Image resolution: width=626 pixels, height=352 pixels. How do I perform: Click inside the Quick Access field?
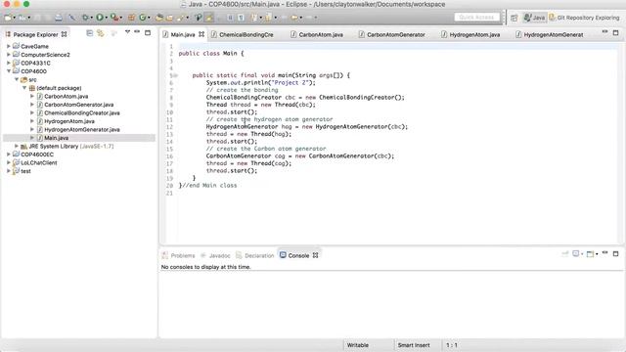pos(476,18)
